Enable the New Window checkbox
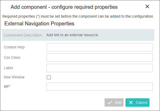Screen dimensions: 160x111 coord(49,77)
